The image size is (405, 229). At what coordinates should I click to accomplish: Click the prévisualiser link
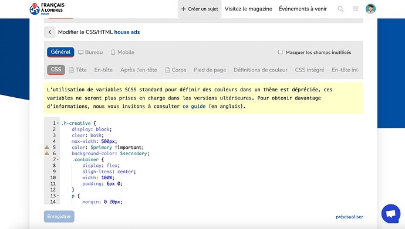(x=349, y=217)
